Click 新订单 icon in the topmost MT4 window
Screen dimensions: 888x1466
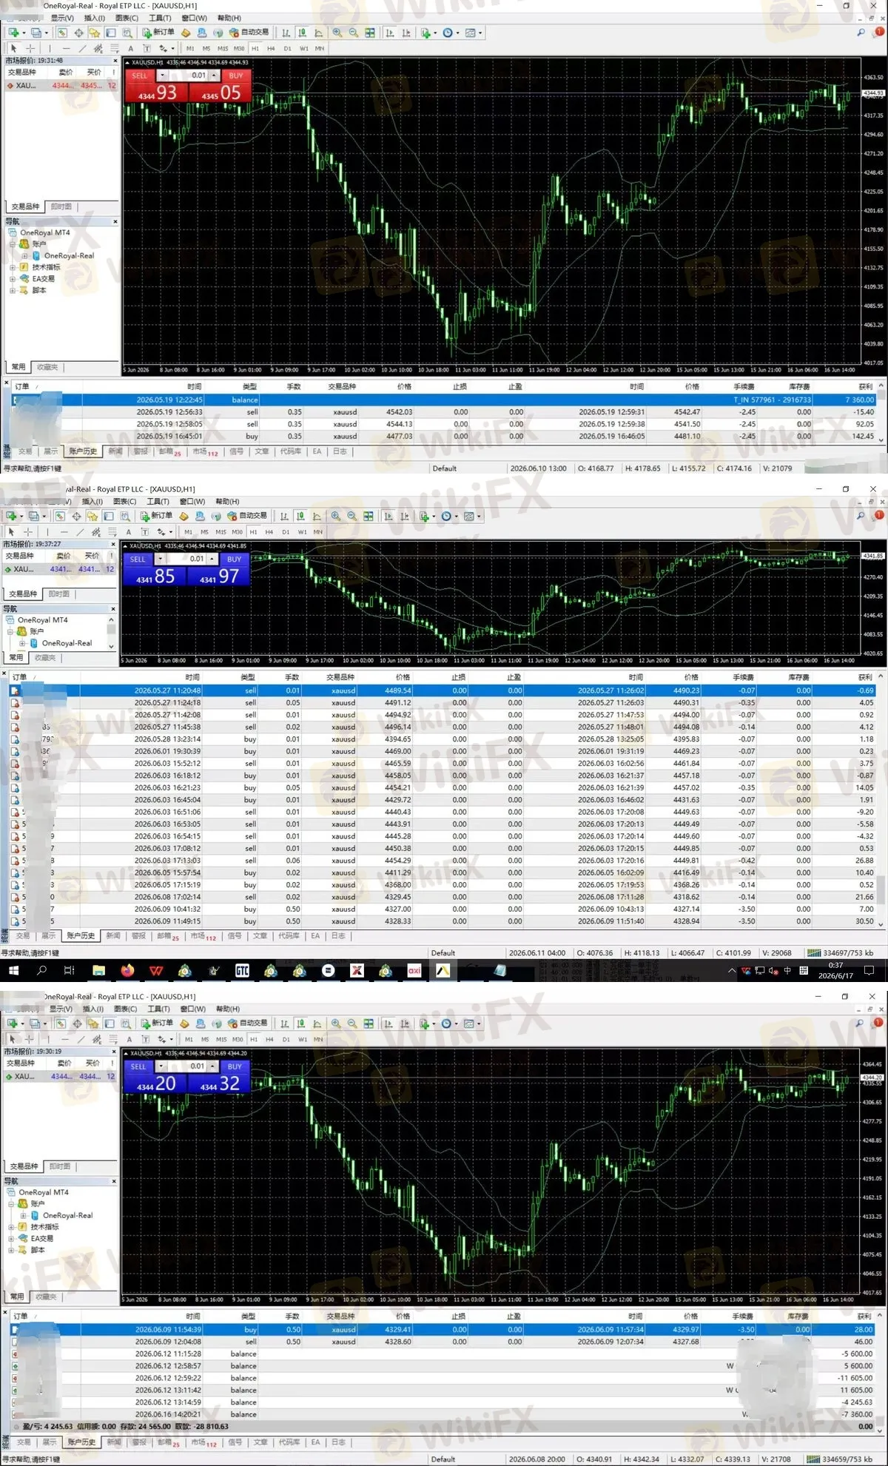tap(158, 33)
